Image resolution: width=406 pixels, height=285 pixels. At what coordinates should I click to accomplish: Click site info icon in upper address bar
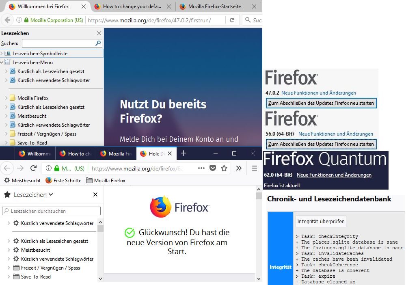click(x=19, y=20)
